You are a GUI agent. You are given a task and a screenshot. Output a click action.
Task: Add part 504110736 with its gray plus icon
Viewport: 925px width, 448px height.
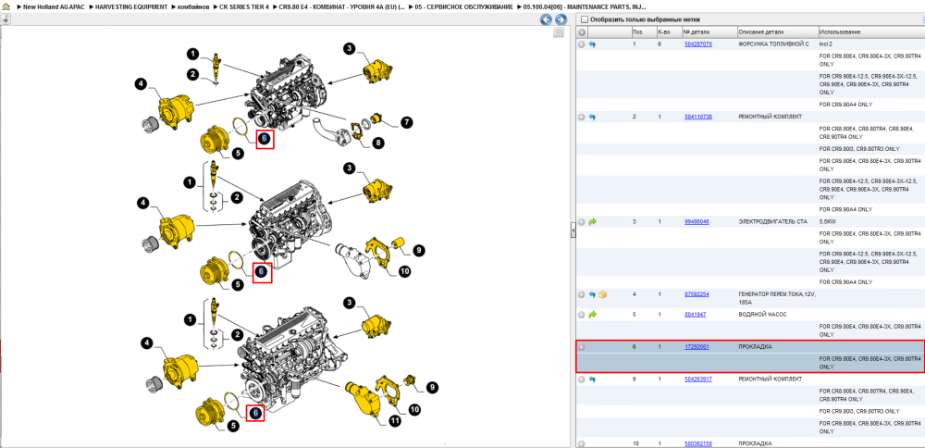[582, 117]
